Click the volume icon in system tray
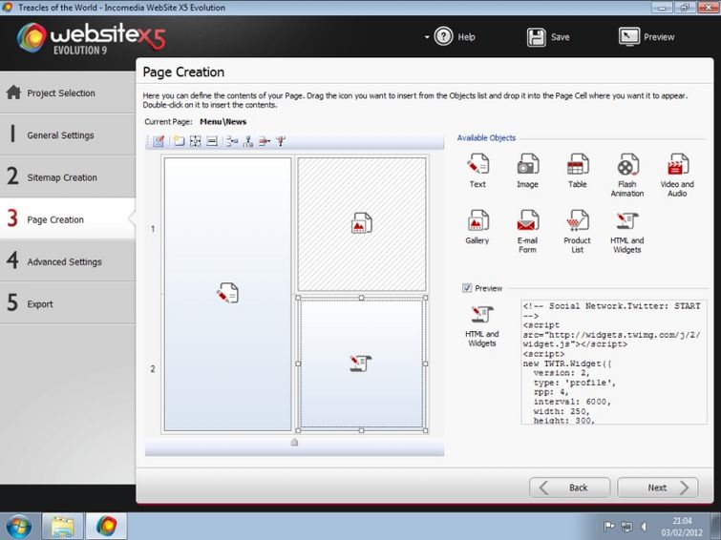 click(x=645, y=527)
